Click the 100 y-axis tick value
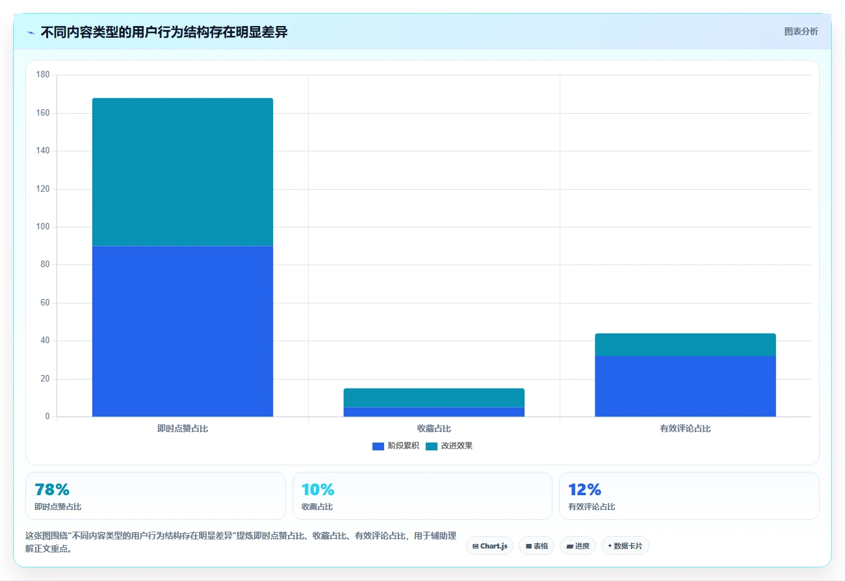 click(43, 227)
